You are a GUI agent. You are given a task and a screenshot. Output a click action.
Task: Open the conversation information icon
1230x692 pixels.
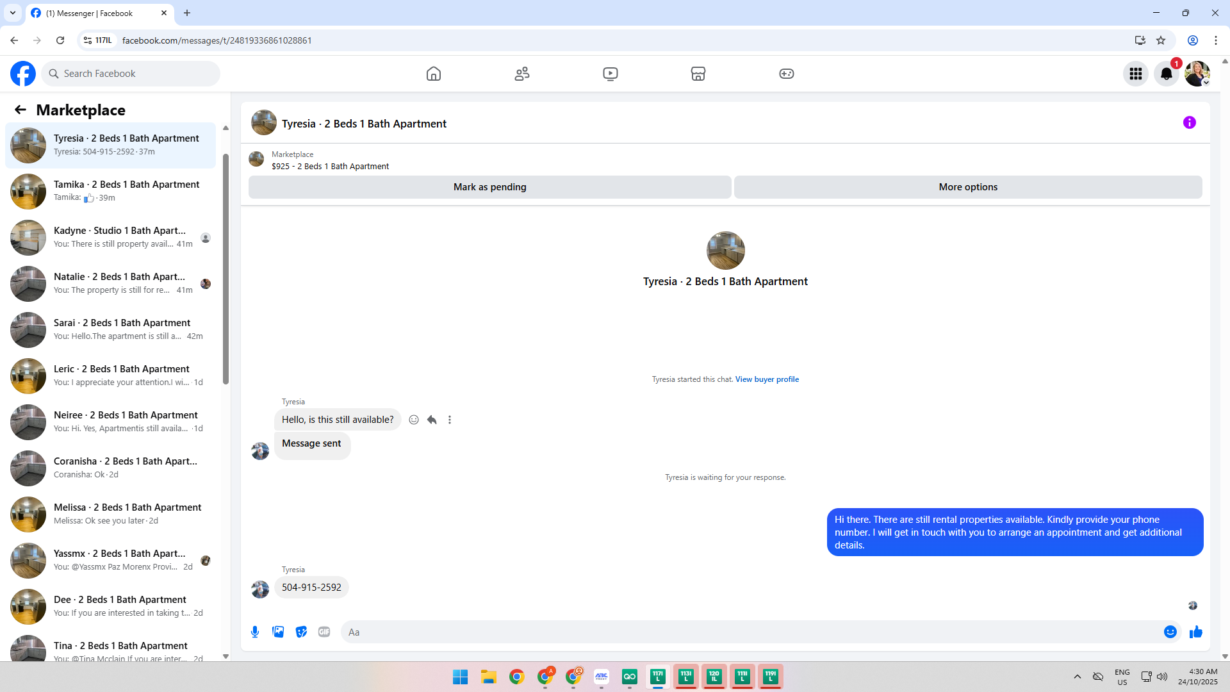(x=1190, y=122)
